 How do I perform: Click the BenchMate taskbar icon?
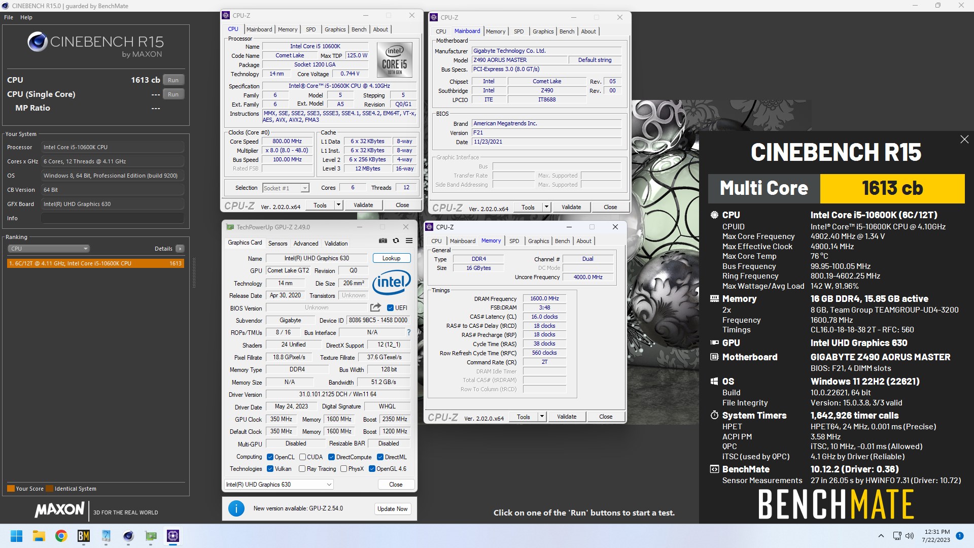[x=83, y=536]
